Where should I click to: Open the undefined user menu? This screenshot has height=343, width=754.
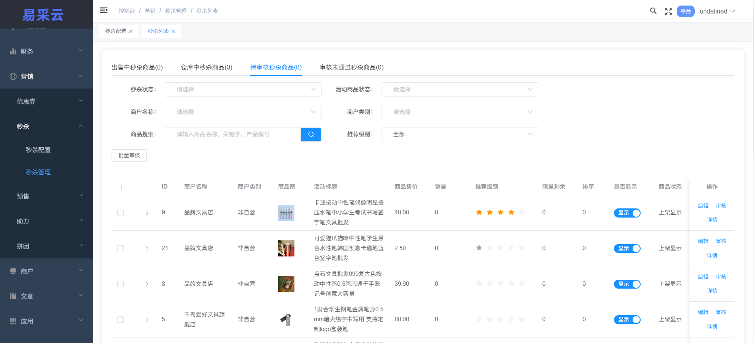[x=717, y=12]
